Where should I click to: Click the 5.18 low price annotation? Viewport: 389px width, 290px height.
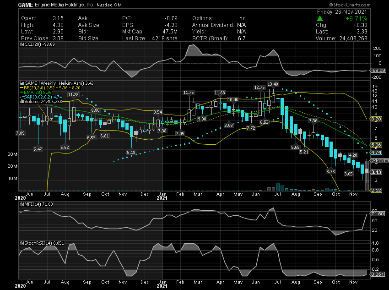(x=131, y=153)
